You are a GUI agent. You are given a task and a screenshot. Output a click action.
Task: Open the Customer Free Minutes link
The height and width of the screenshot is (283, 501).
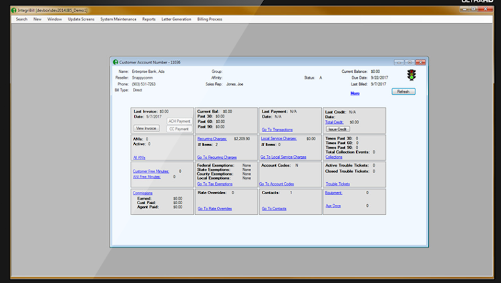(x=151, y=172)
